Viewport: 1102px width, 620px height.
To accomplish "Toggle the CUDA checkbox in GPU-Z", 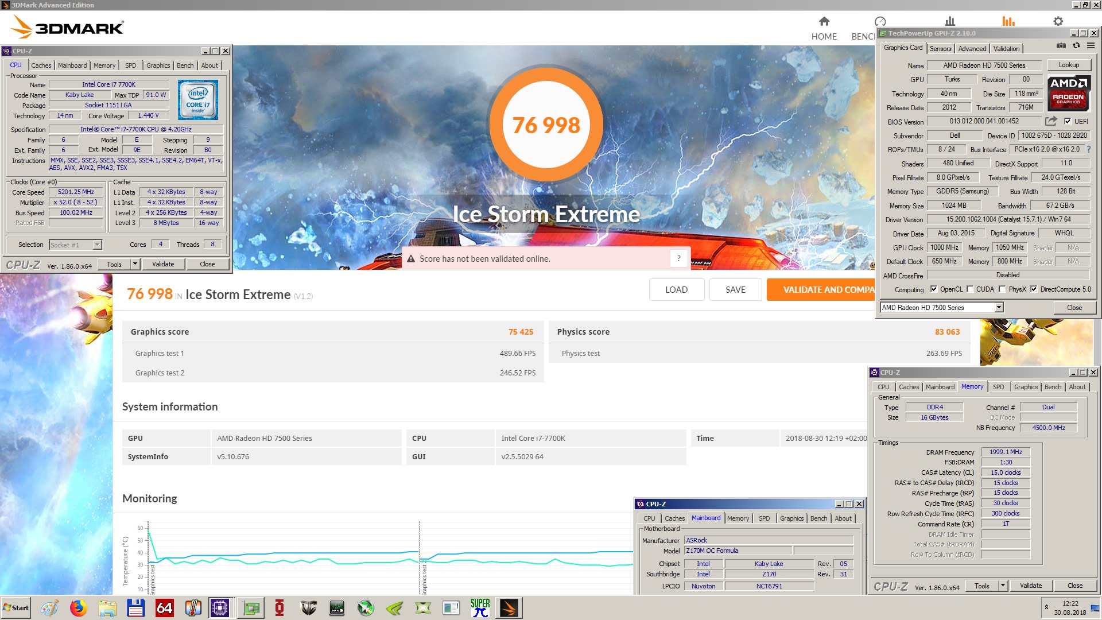I will 970,289.
